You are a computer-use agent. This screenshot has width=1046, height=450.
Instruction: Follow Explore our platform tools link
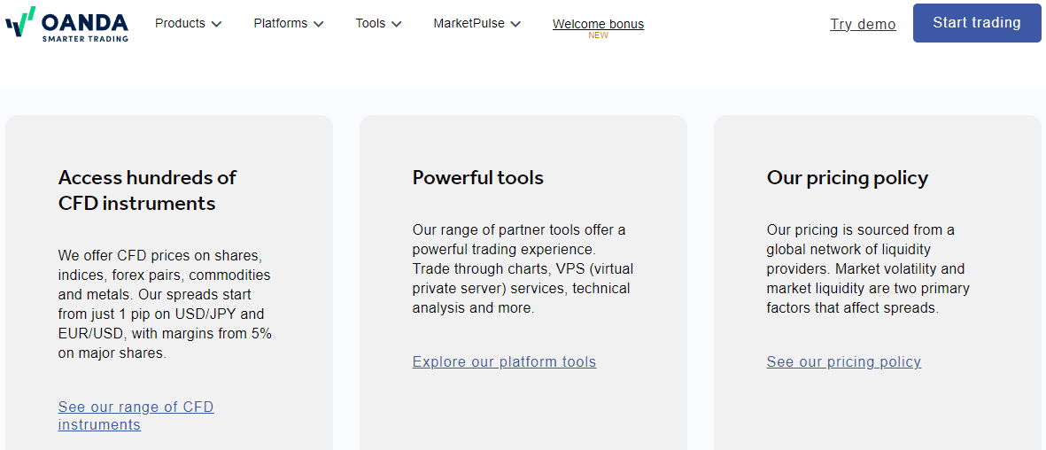tap(504, 362)
